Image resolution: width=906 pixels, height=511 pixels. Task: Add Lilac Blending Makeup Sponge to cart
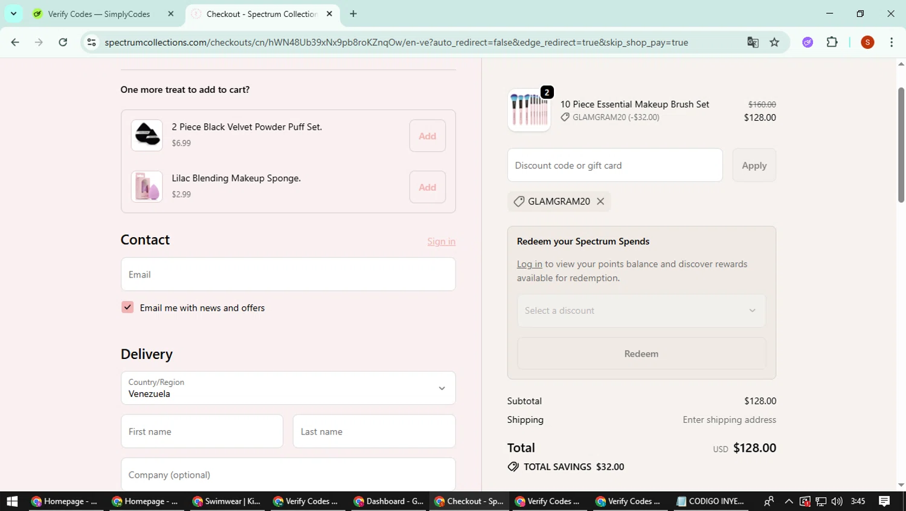click(428, 187)
